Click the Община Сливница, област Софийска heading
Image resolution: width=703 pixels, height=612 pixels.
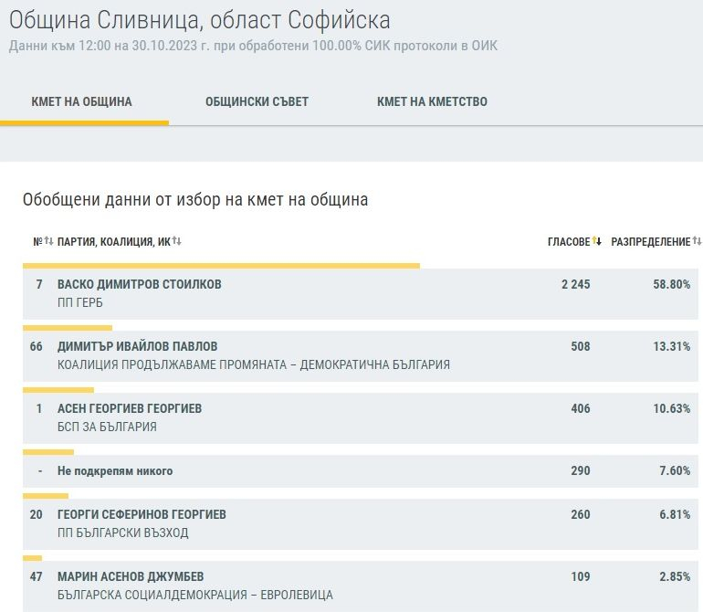200,20
